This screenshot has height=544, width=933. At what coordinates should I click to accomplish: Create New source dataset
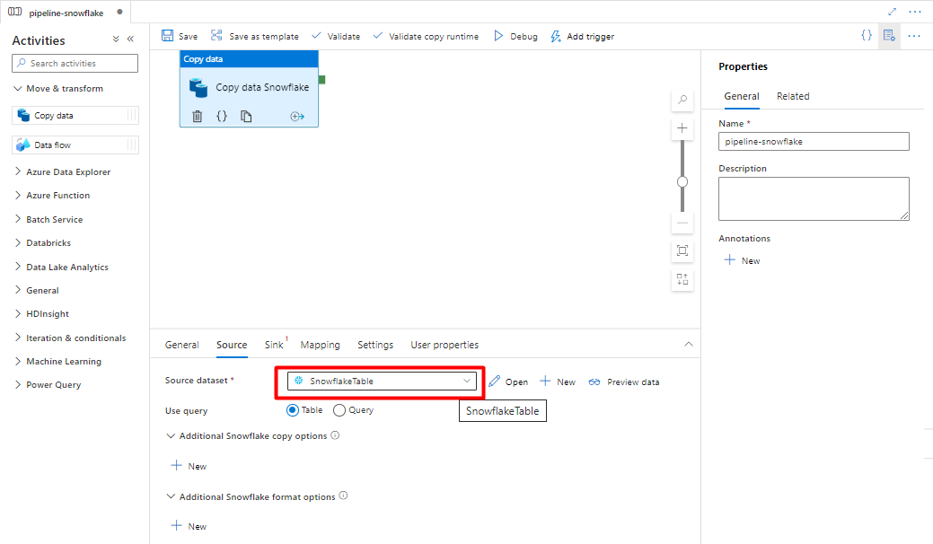click(558, 382)
